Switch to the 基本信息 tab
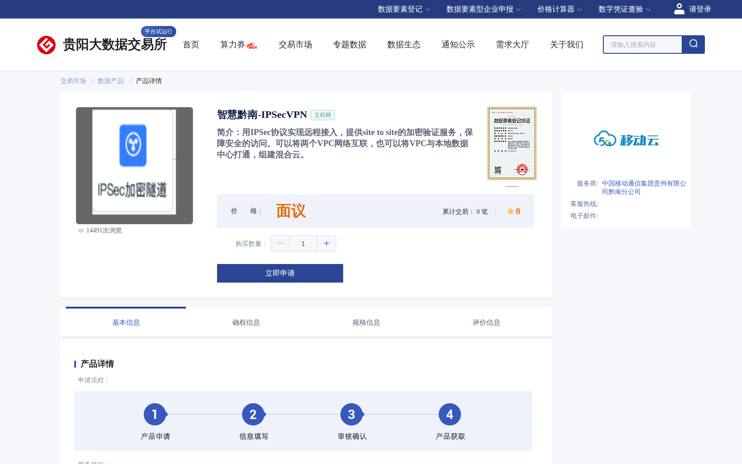The height and width of the screenshot is (464, 742). tap(126, 322)
